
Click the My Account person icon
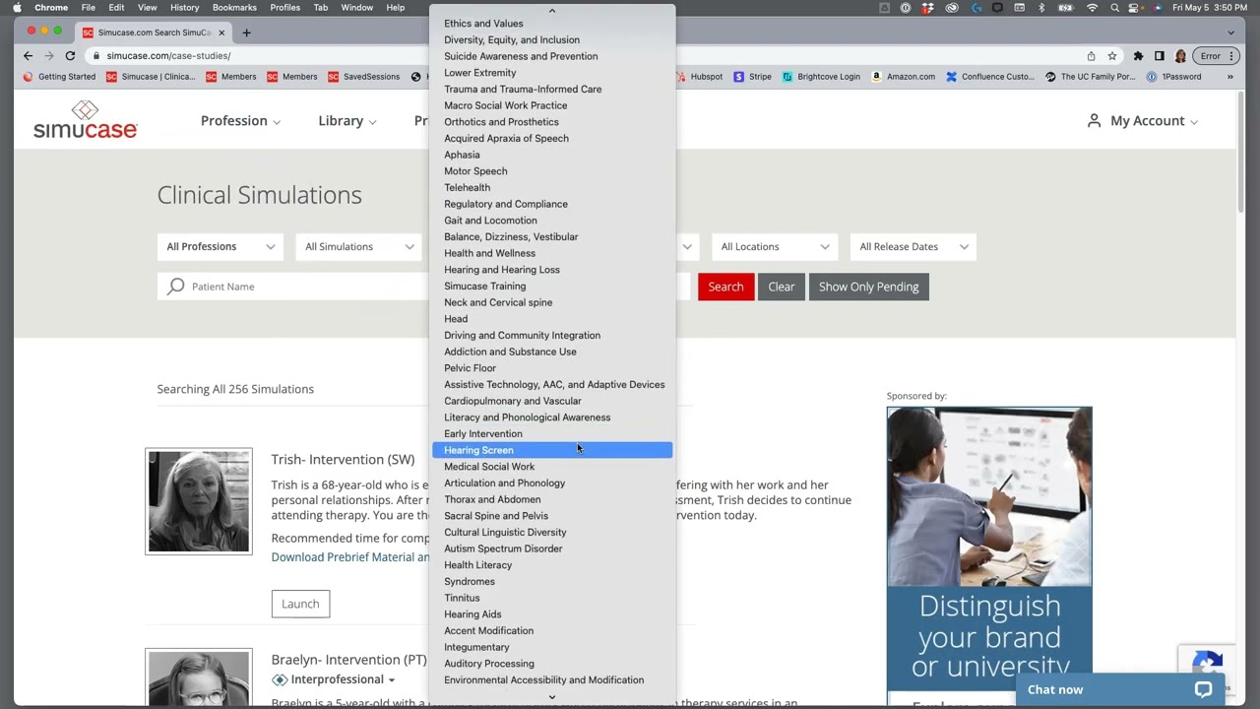click(1094, 120)
